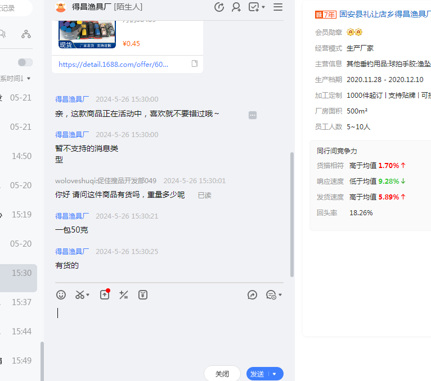
Task: Open the quick phrases plus-slash icon
Action: pyautogui.click(x=124, y=294)
